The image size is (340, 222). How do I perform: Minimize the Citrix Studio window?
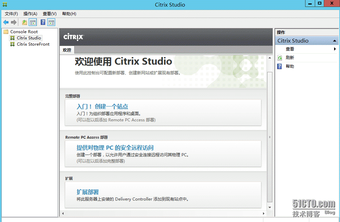310,3
